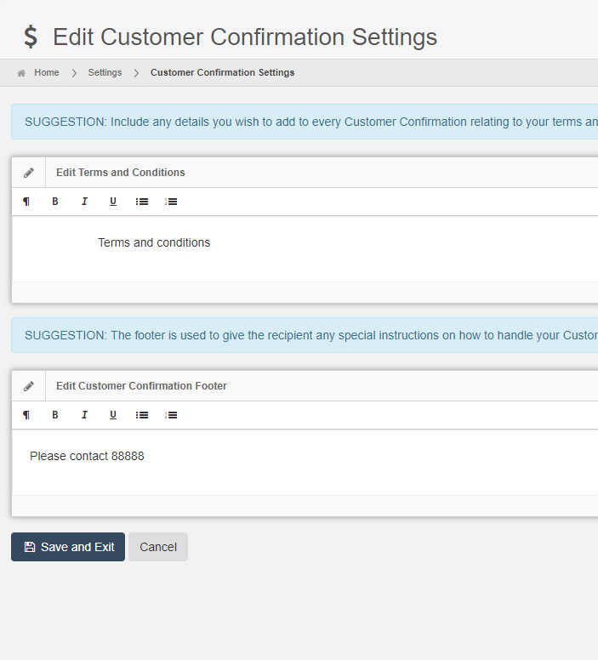Click pencil icon beside Edit Customer Confirmation Footer
Screen dimensions: 598x660
coord(29,386)
